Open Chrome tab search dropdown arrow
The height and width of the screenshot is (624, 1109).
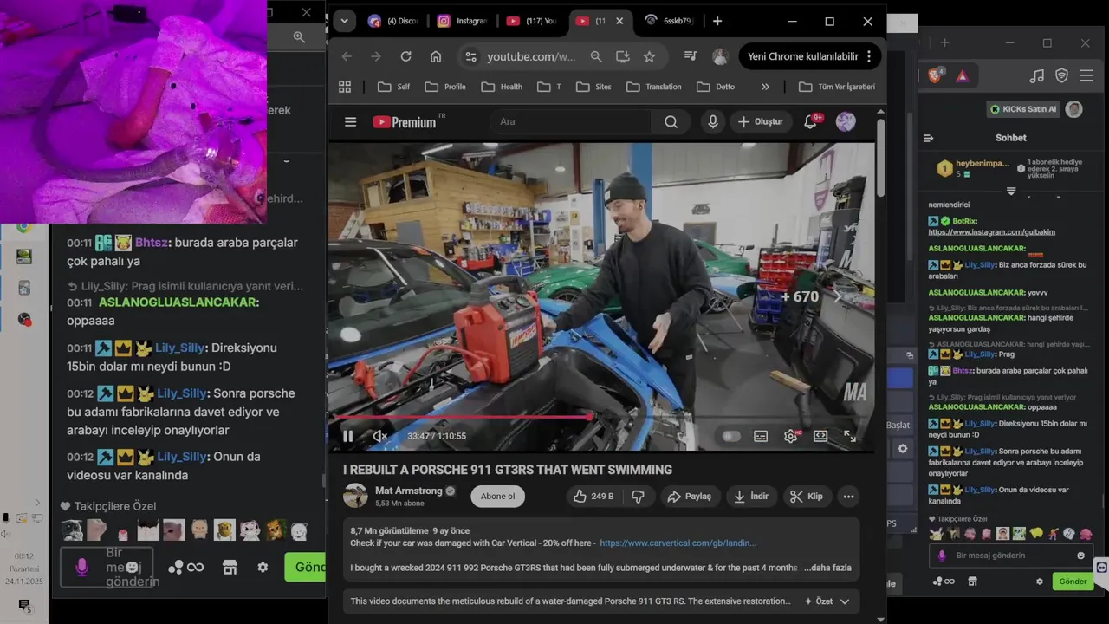345,21
